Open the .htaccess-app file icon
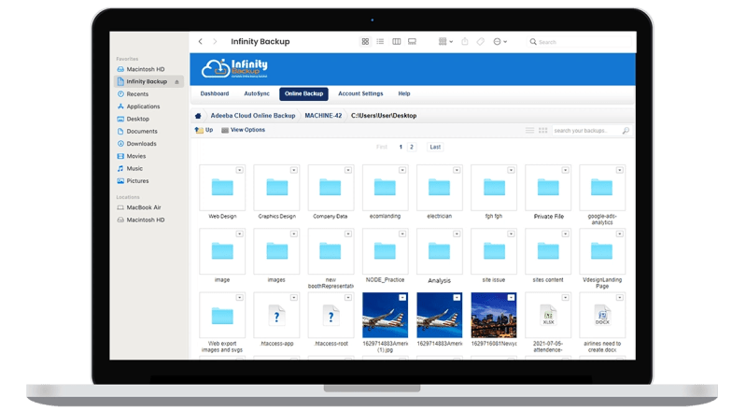746x411 pixels. [277, 316]
